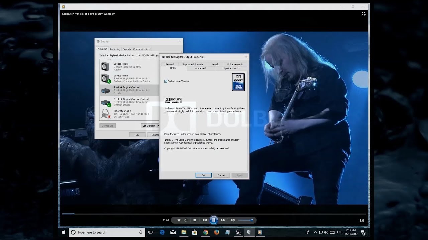Expand the Set Default dropdown arrow

click(158, 126)
